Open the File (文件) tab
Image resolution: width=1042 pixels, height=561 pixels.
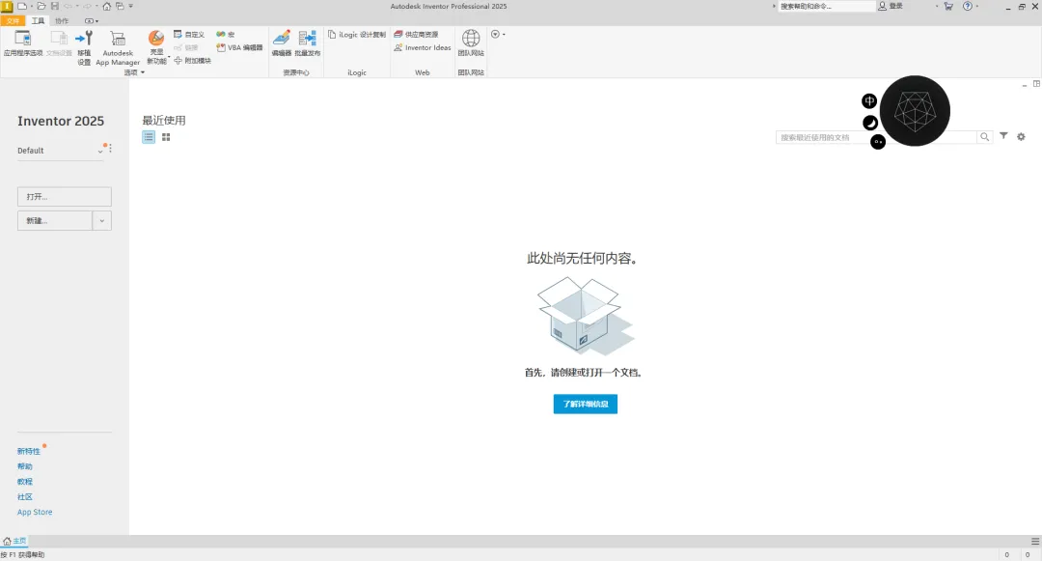pos(13,21)
